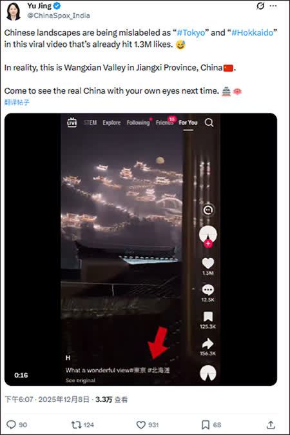This screenshot has height=435, width=290.
Task: Open the #Hokkaido hashtag link
Action: point(253,33)
